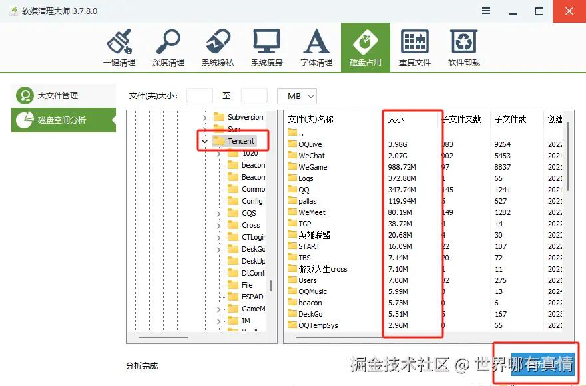This screenshot has width=586, height=386.
Task: Click the 英雄联盟 folder icon in list
Action: pos(292,234)
